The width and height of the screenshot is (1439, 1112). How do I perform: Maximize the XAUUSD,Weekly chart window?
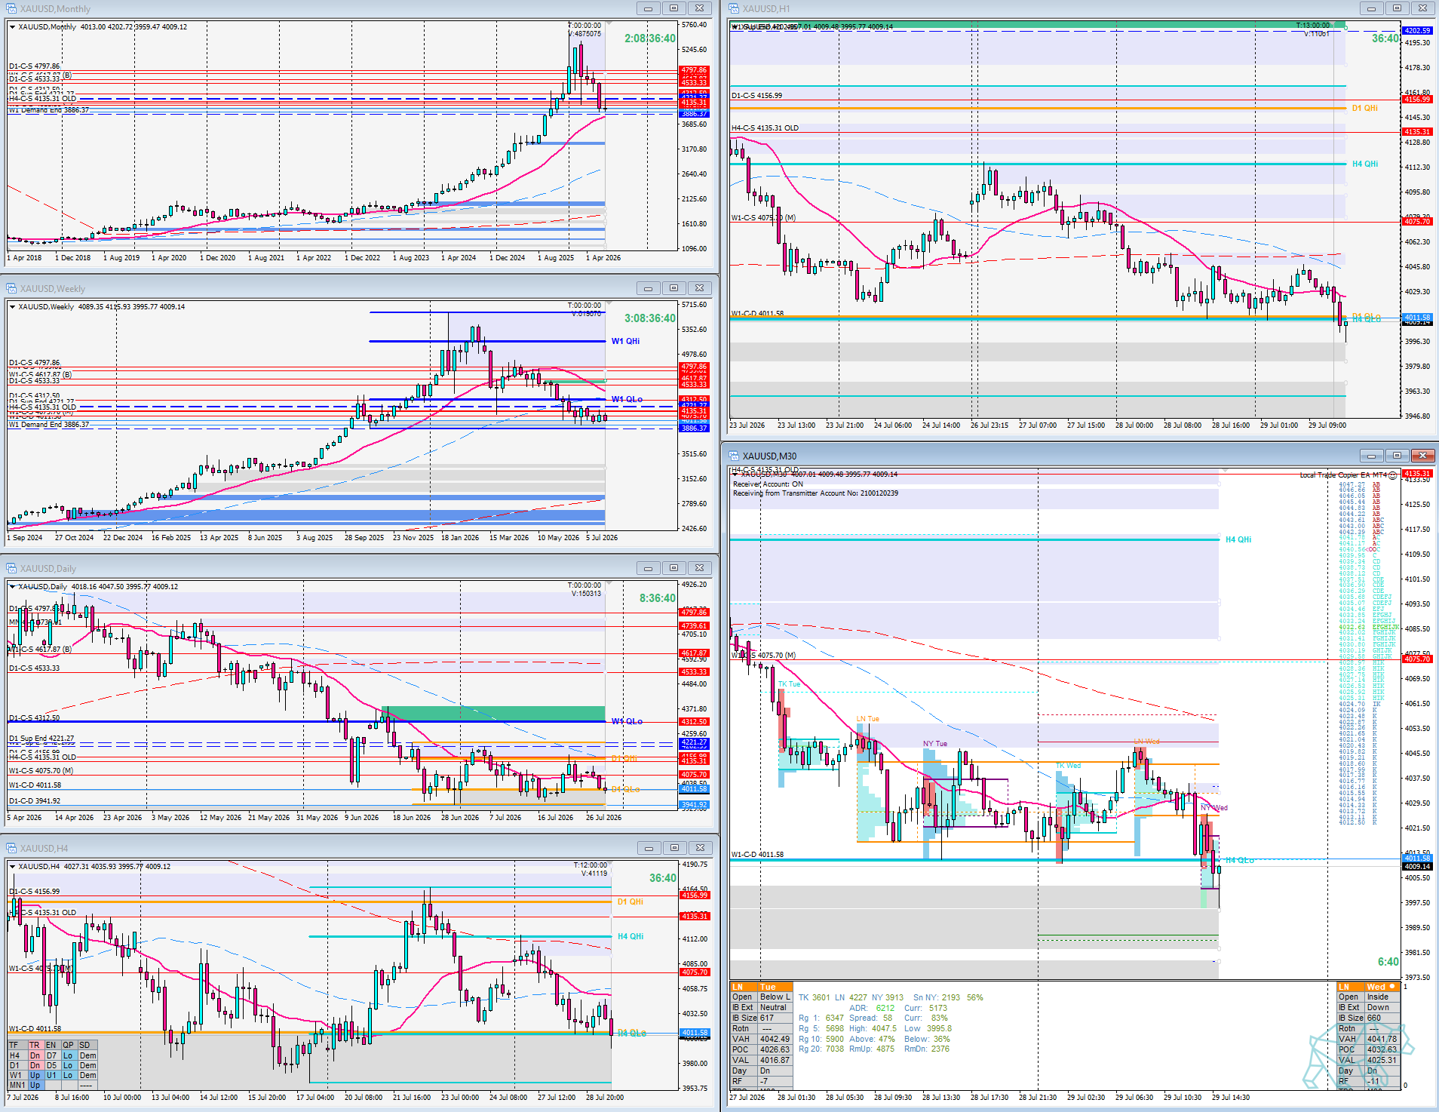click(673, 288)
